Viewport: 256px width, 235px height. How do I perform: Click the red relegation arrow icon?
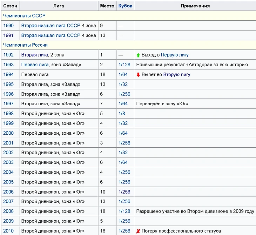click(138, 75)
